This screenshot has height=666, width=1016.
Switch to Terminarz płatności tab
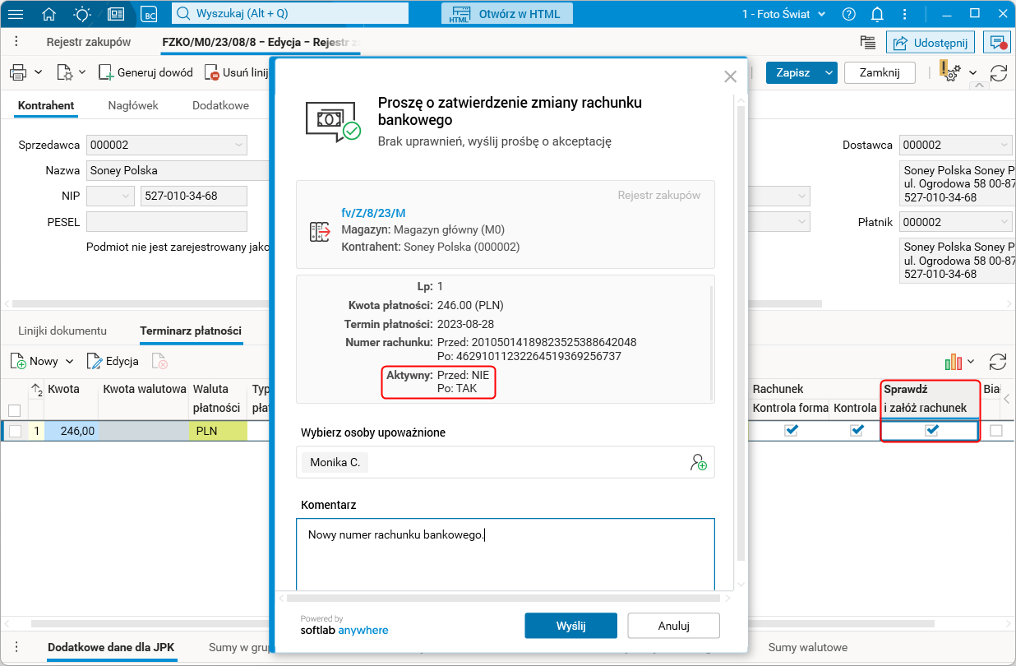[x=191, y=331]
